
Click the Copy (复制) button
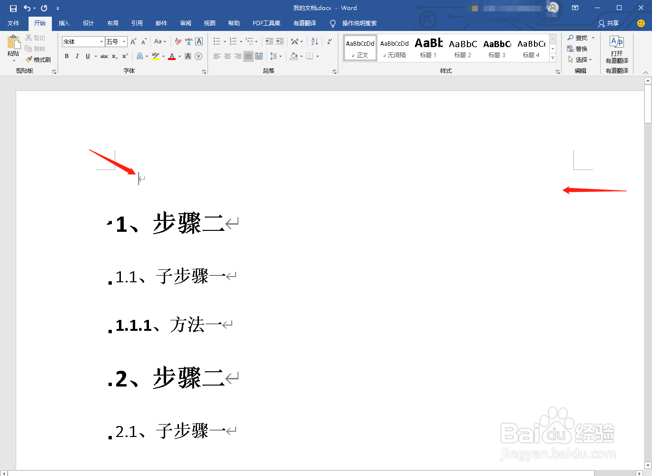coord(35,49)
